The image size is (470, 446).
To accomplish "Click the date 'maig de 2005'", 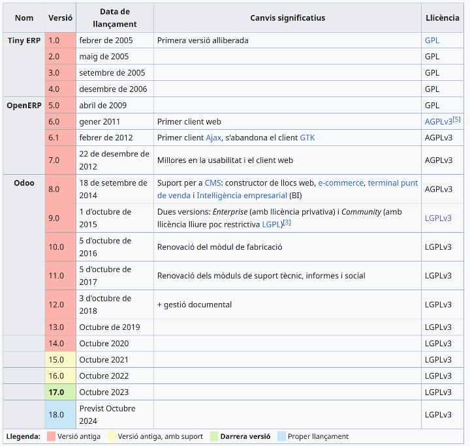I will coord(104,57).
